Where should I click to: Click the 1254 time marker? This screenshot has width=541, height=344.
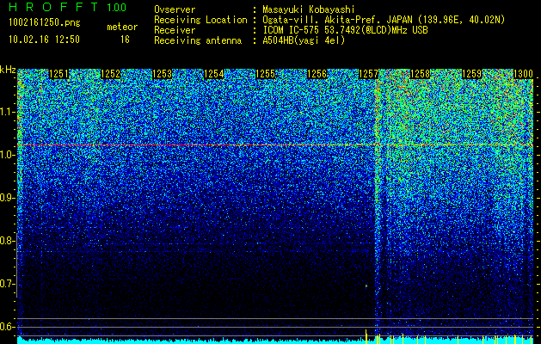[x=213, y=74]
